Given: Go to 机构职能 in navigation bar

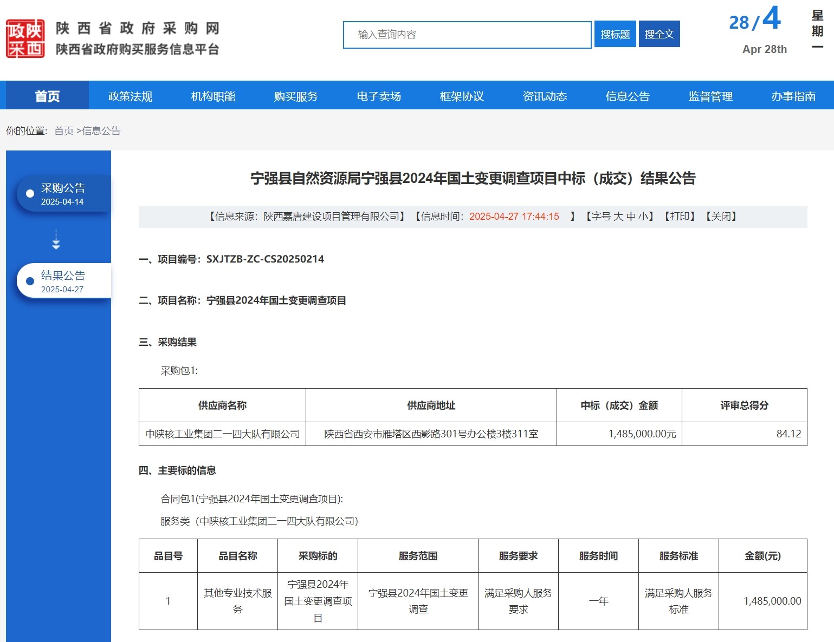Looking at the screenshot, I should coord(213,96).
